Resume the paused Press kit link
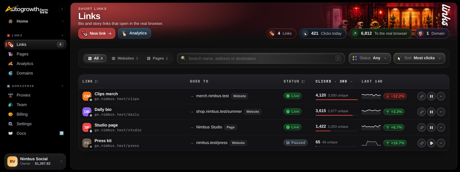The height and width of the screenshot is (172, 460). pyautogui.click(x=431, y=143)
